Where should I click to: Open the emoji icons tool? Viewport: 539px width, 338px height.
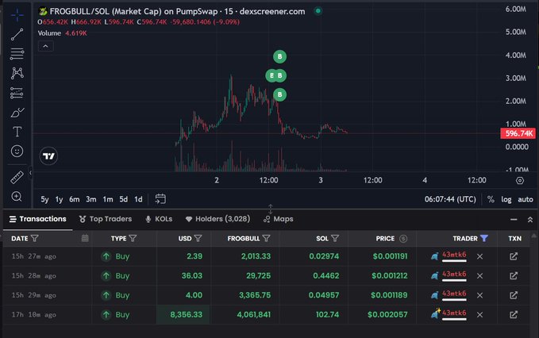[17, 151]
